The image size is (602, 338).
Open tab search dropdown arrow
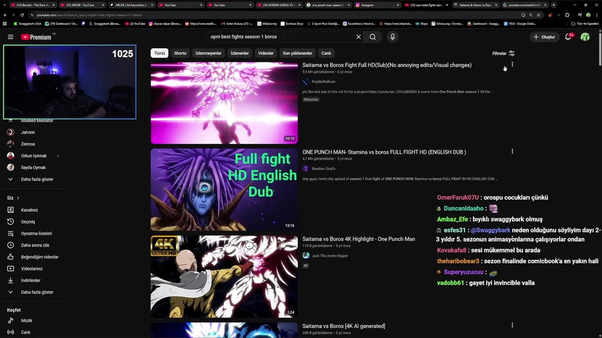[5, 5]
